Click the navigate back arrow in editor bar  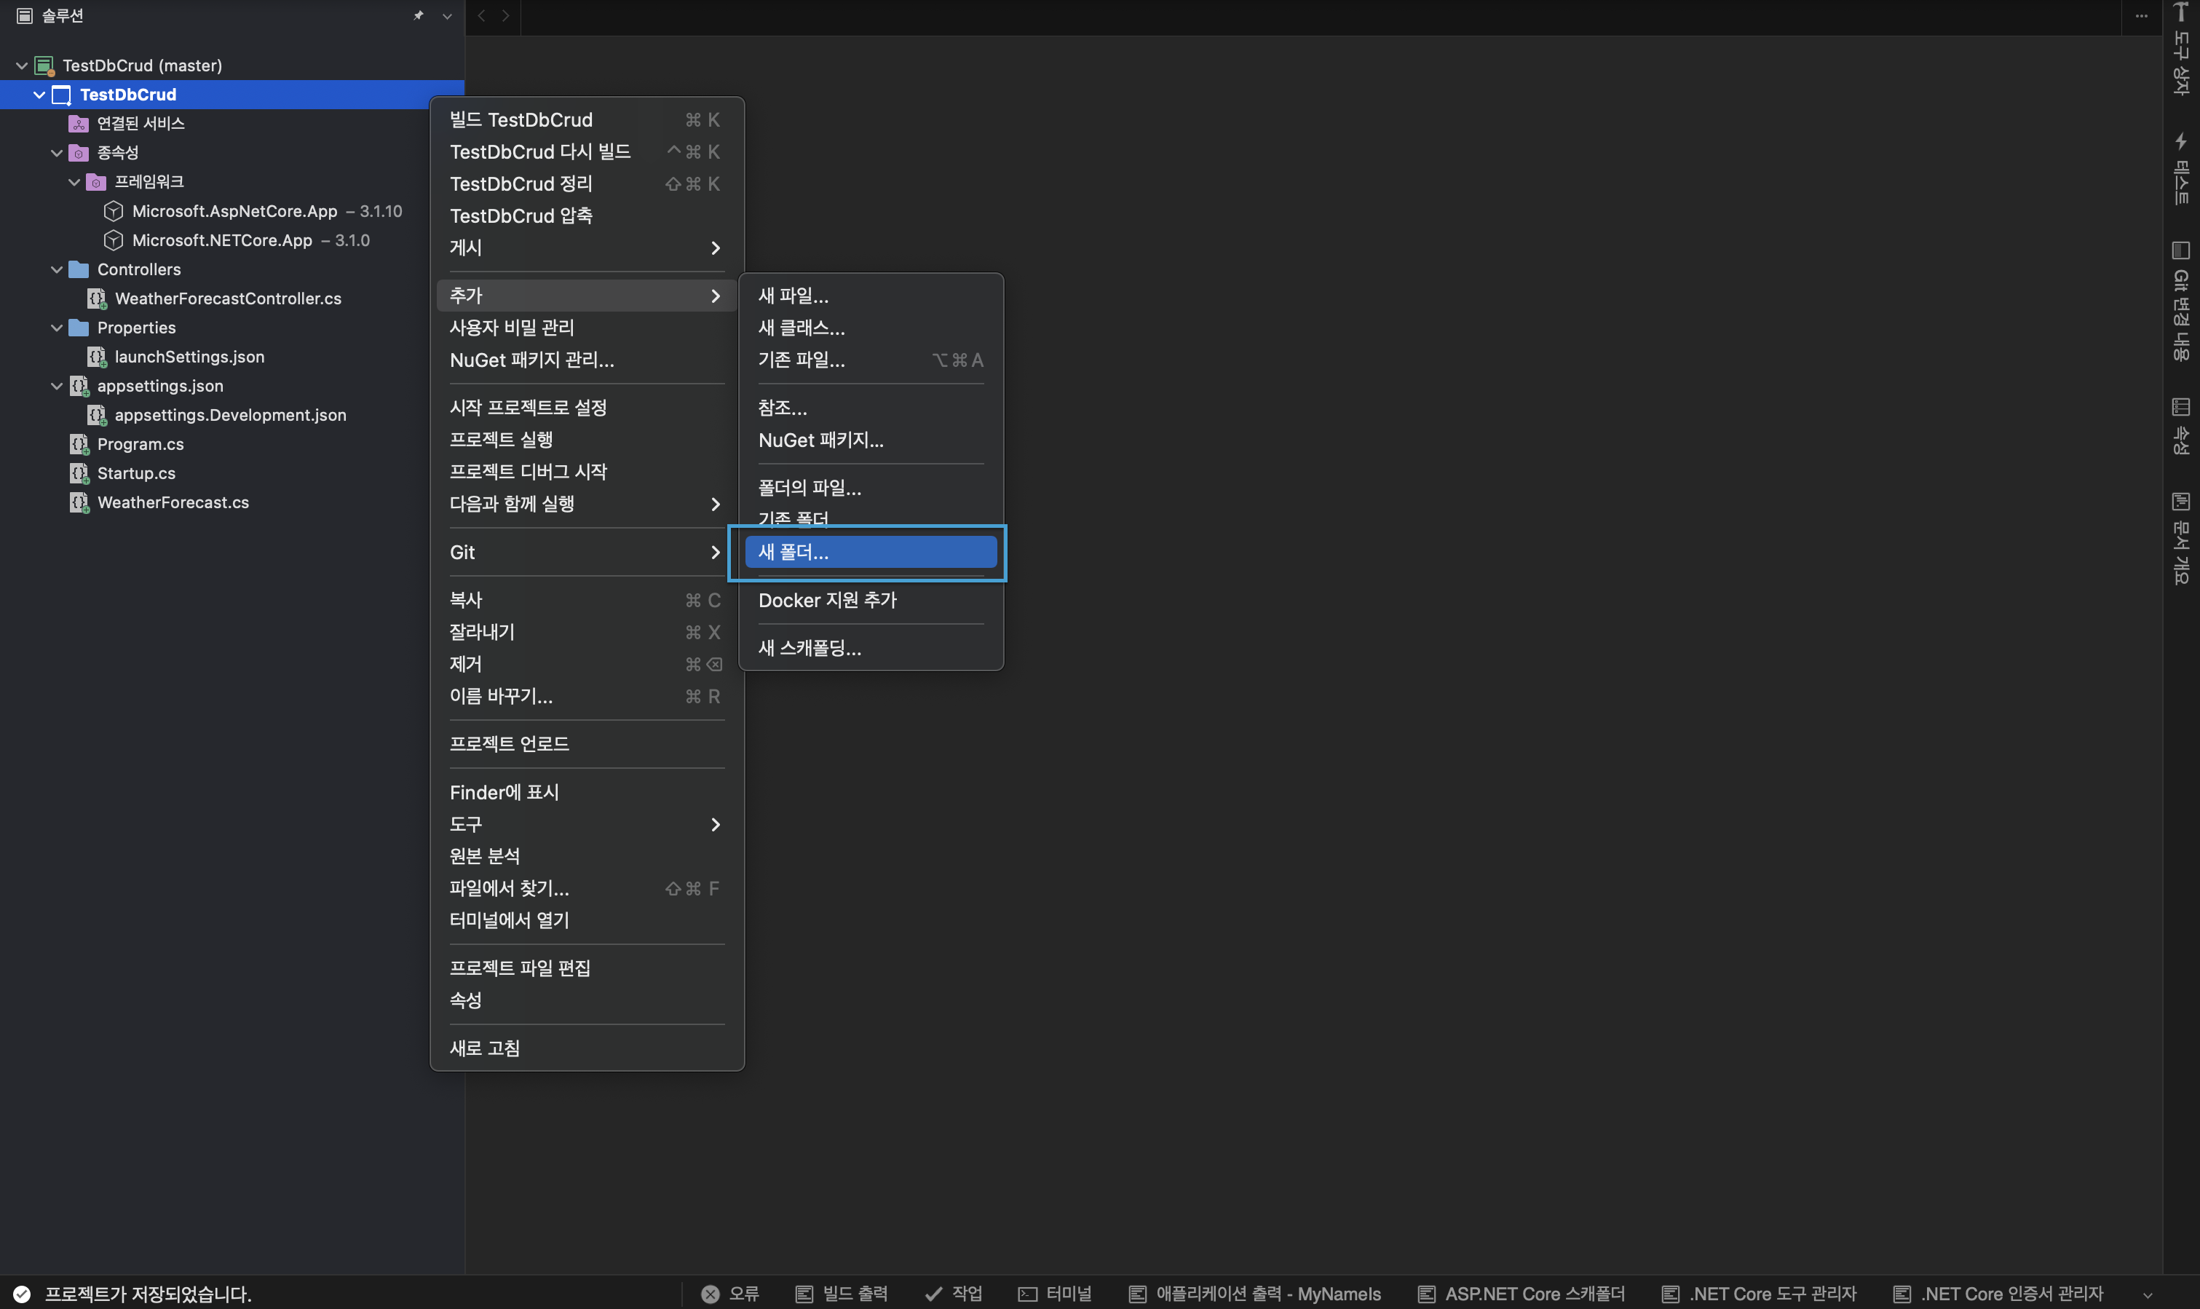[x=481, y=16]
